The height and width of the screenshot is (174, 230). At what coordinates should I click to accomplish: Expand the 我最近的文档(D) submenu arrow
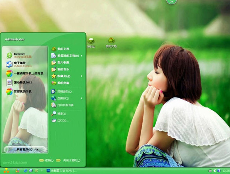click(82, 56)
